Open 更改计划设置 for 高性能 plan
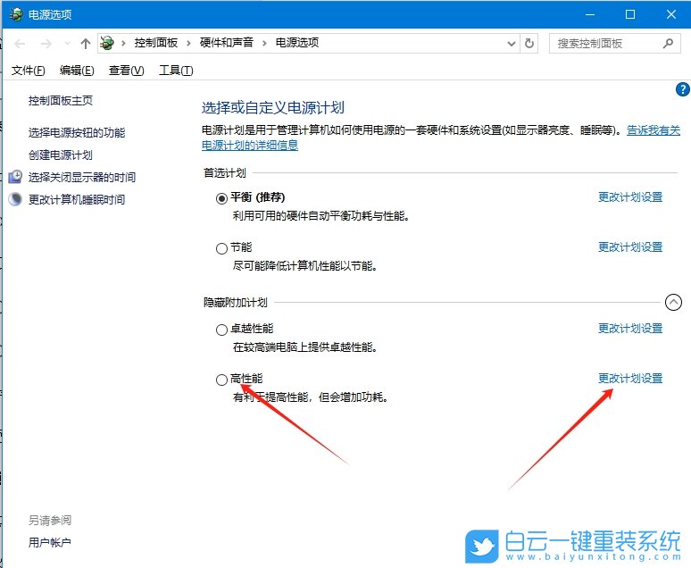 [630, 379]
